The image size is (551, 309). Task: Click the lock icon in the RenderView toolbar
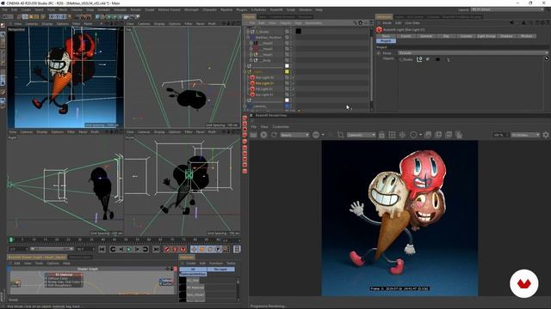(x=381, y=135)
